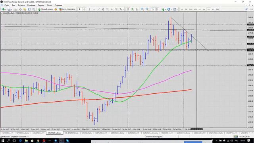
Task: Open the Indicators list icon
Action: pos(163,9)
